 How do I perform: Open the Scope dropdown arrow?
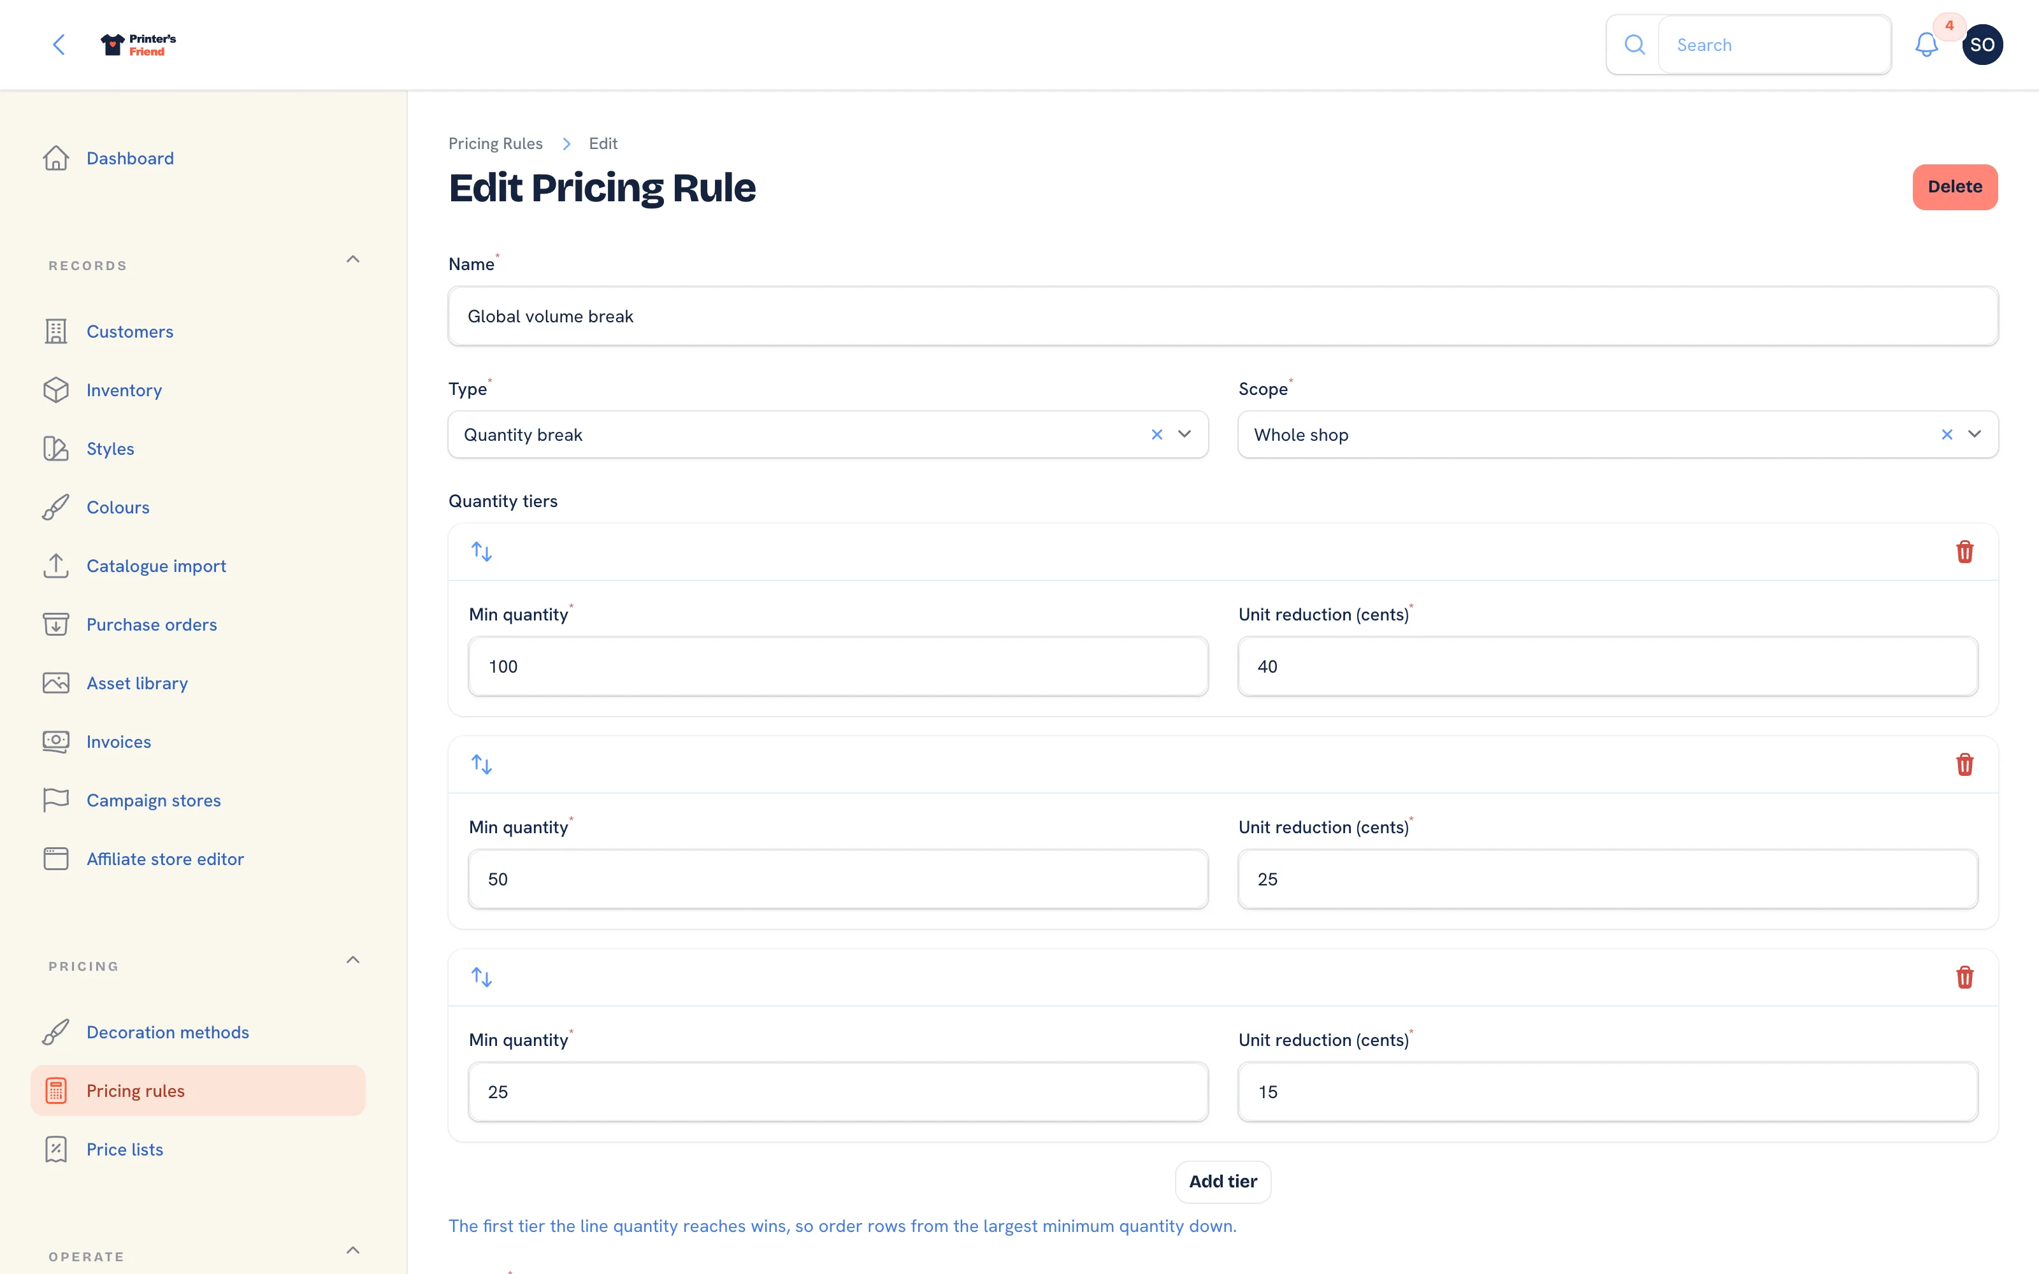[1975, 435]
